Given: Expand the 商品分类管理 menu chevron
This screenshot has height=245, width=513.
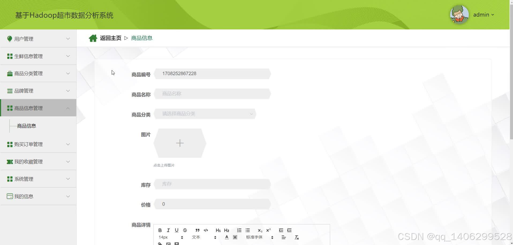Looking at the screenshot, I should click(68, 74).
